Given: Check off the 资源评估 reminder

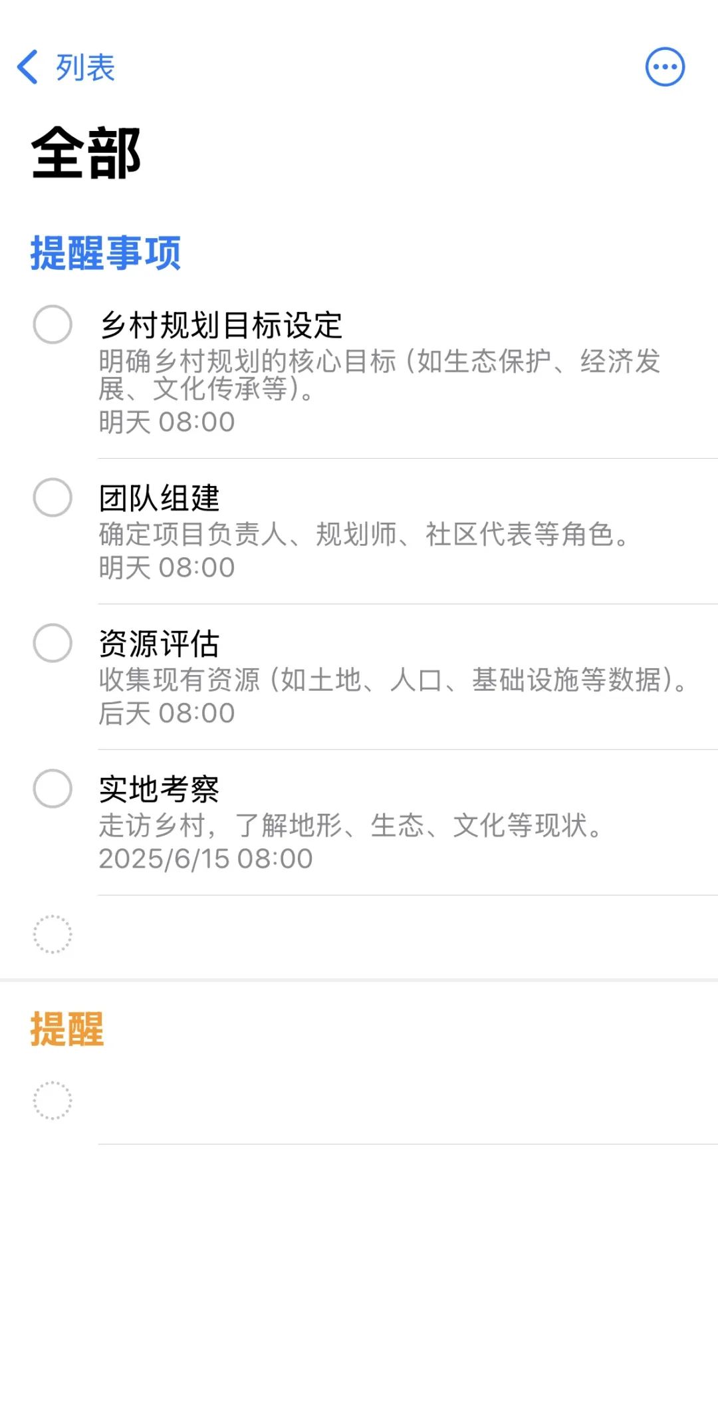Looking at the screenshot, I should pyautogui.click(x=53, y=643).
